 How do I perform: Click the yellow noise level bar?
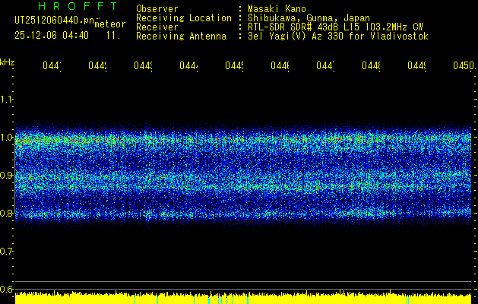tap(243, 298)
